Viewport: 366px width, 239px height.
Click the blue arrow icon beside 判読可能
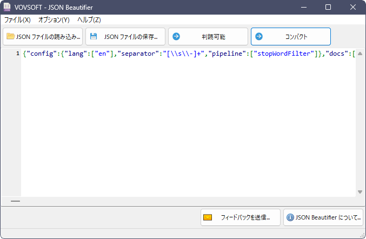click(176, 36)
